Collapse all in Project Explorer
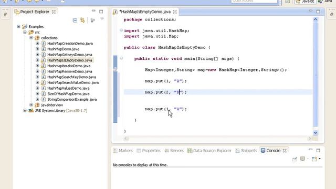 coord(75,20)
